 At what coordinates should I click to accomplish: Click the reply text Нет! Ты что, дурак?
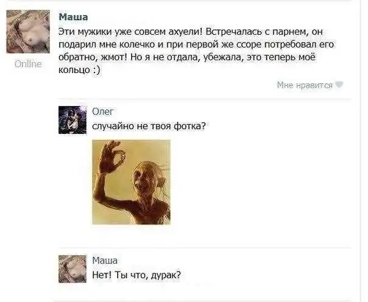point(136,275)
